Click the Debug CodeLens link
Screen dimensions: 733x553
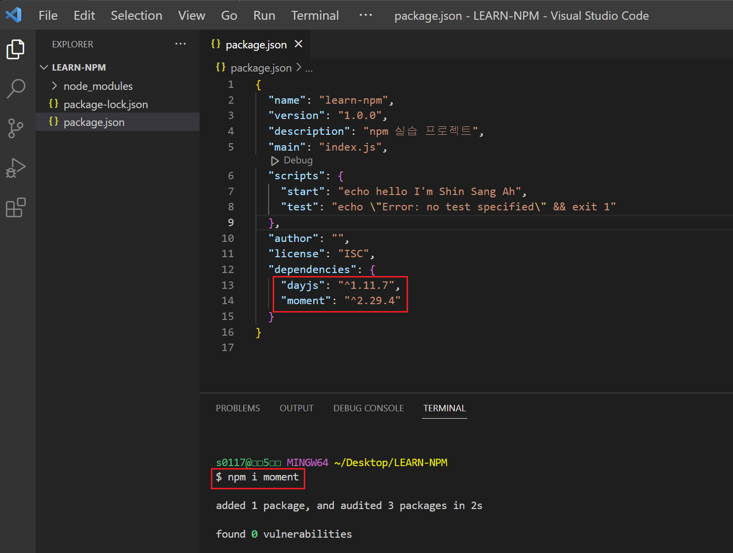click(298, 160)
